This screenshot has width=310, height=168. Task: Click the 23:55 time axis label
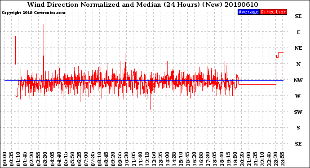pyautogui.click(x=282, y=159)
